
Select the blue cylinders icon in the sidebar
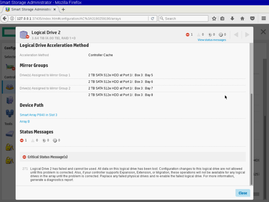pyautogui.click(x=10, y=113)
